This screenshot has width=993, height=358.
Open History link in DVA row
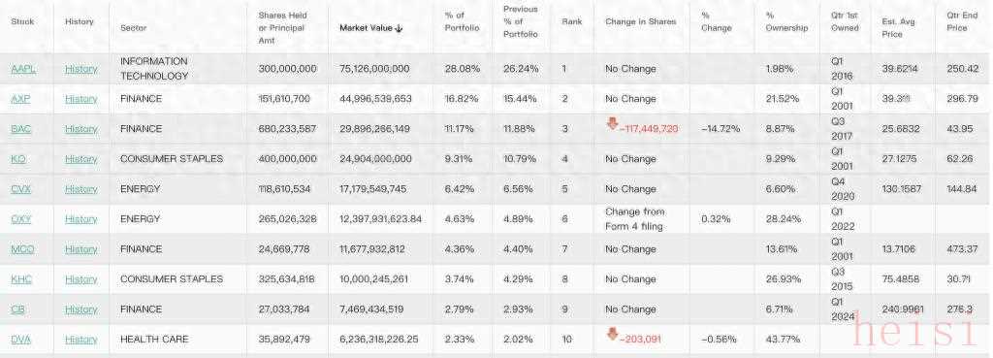pos(81,340)
